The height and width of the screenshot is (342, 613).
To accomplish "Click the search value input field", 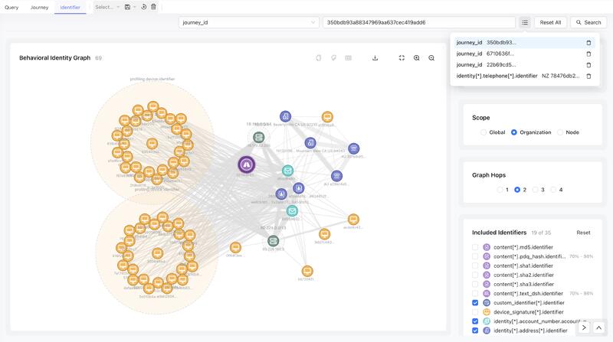I will click(x=418, y=22).
